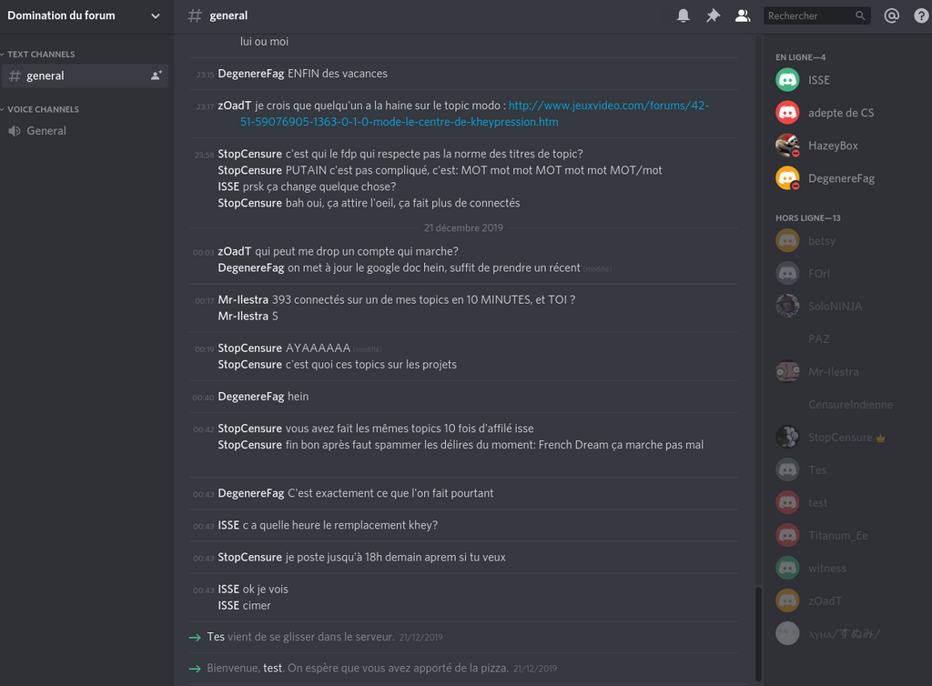Open mentions inbox icon
Viewport: 932px width, 686px height.
coord(892,15)
